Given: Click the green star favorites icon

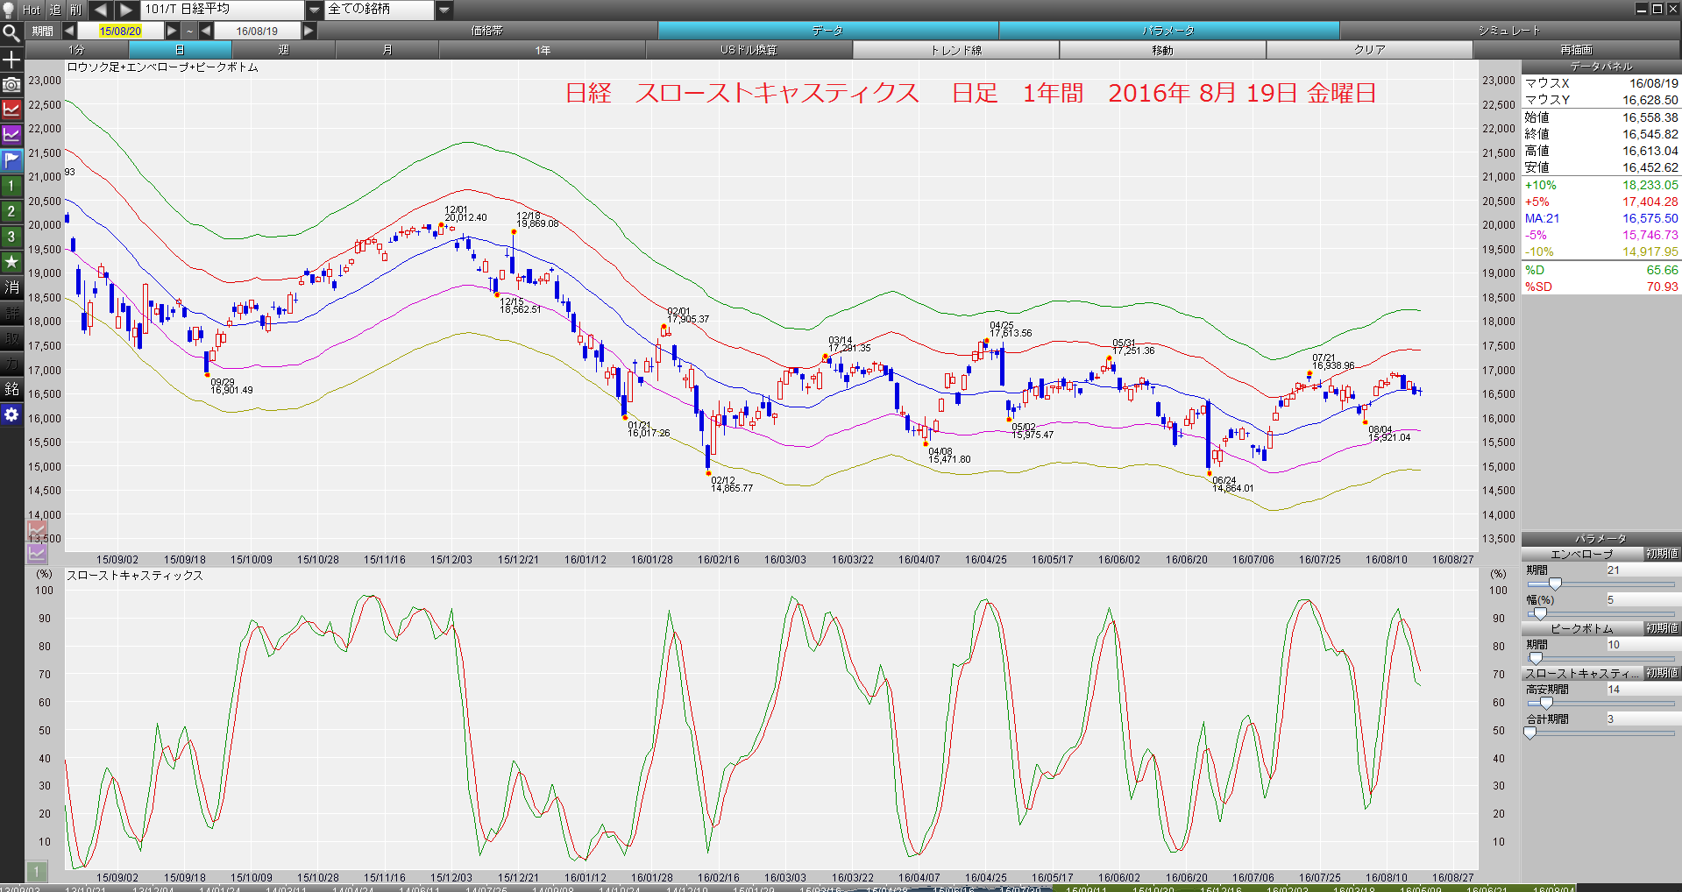Looking at the screenshot, I should coord(11,262).
